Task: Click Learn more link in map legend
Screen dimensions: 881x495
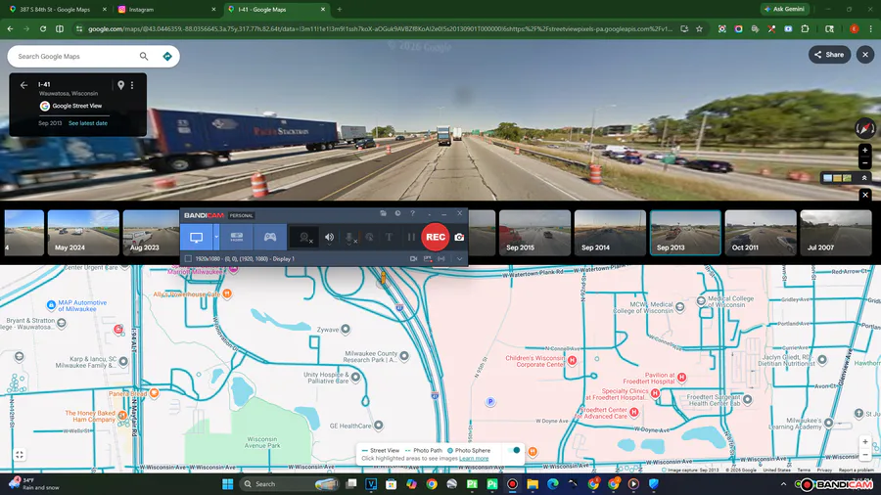Action: (x=474, y=459)
